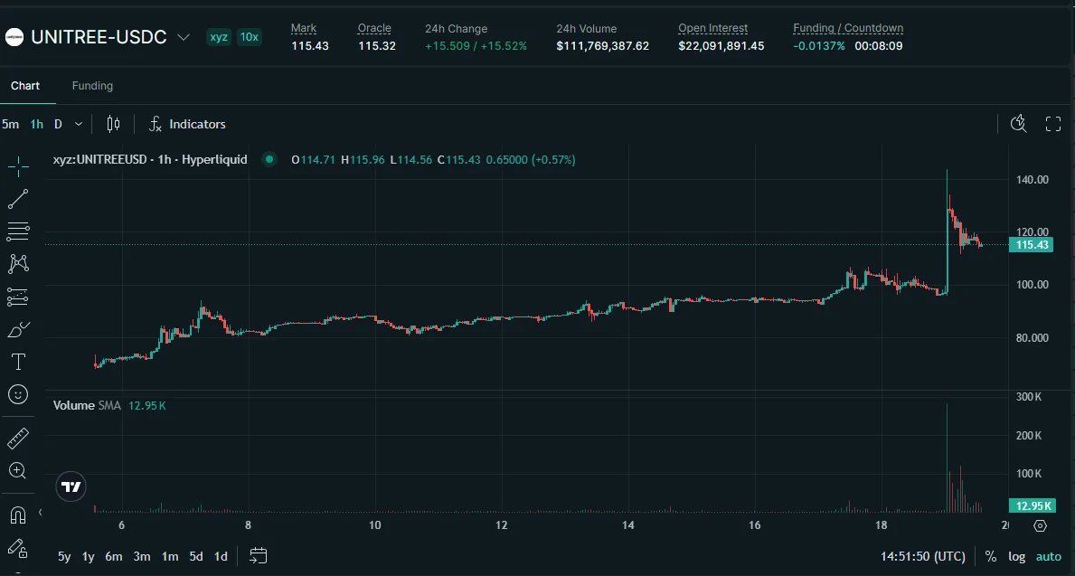Viewport: 1075px width, 576px height.
Task: Open timezone menu showing 14:51:50 (UTC)
Action: 923,556
